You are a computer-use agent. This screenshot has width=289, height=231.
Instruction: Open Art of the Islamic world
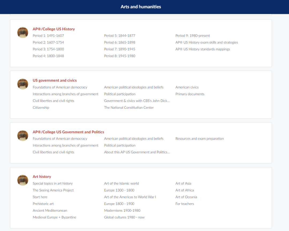point(121,183)
